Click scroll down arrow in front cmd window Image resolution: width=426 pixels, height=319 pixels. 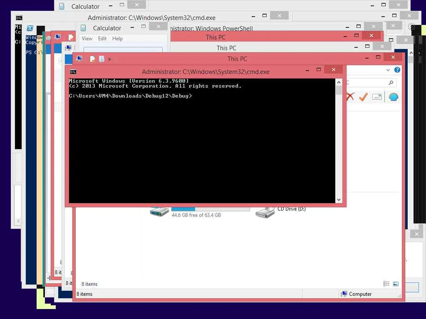pyautogui.click(x=339, y=200)
